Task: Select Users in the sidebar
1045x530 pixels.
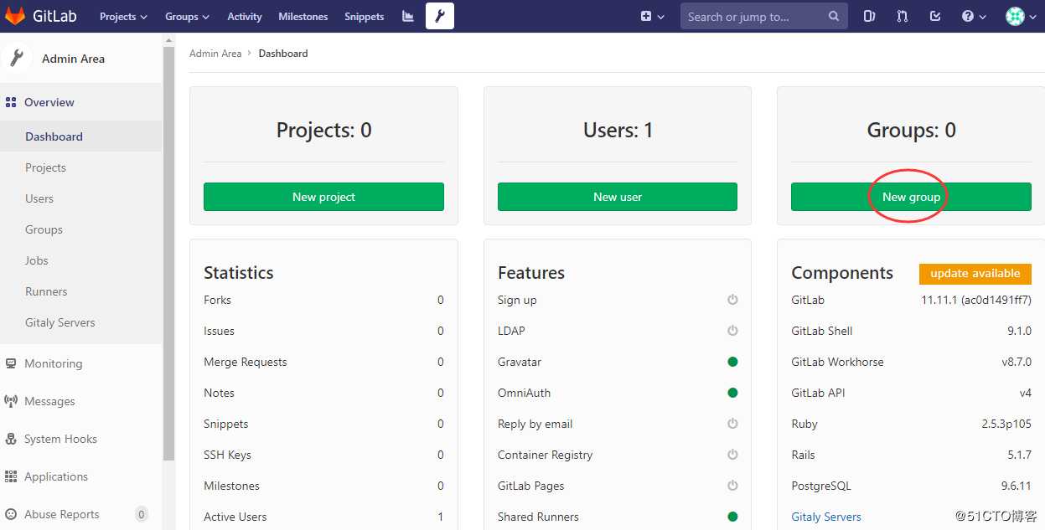Action: [x=80, y=198]
